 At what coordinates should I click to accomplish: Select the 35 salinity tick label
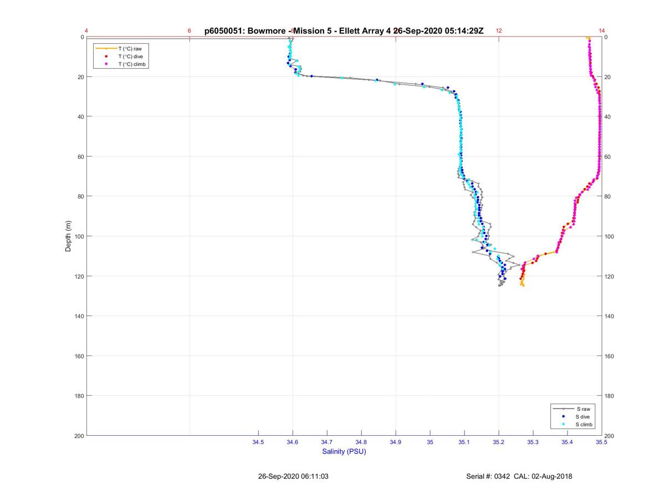[430, 442]
